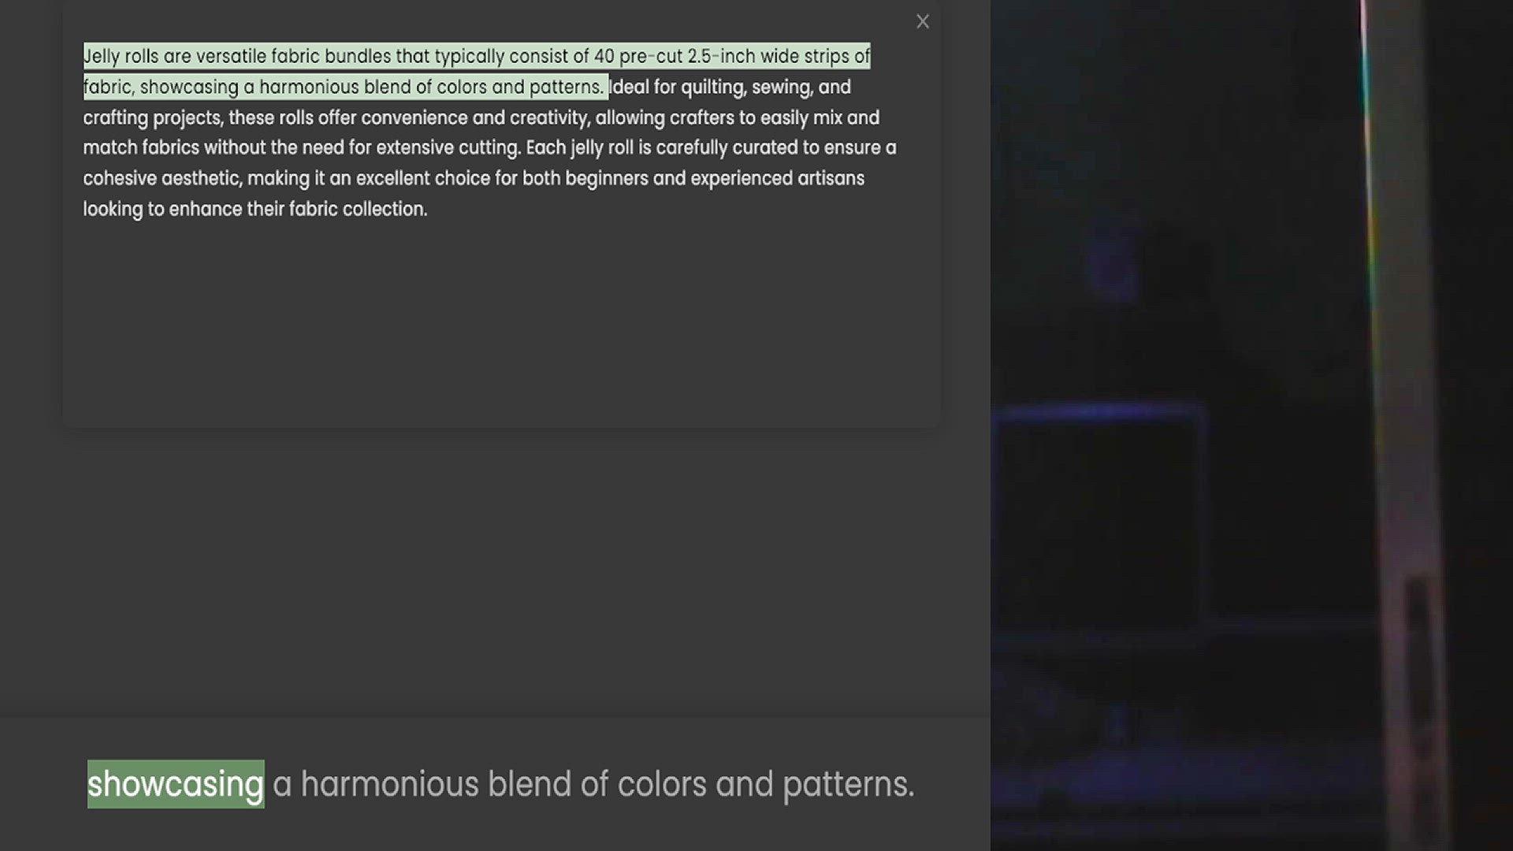Screen dimensions: 1513x851
Task: Close the text panel with the X icon
Action: [923, 22]
